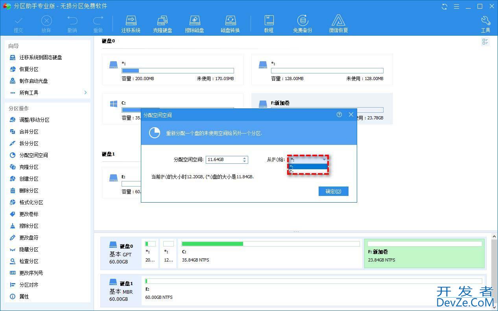The height and width of the screenshot is (311, 498).
Task: Increase free space with the stepper up arrow
Action: (x=245, y=158)
